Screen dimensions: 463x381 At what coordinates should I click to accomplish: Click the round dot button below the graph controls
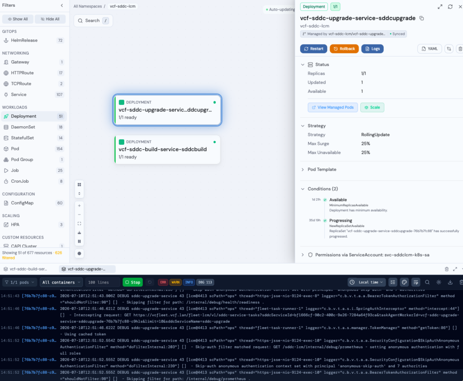click(x=79, y=253)
